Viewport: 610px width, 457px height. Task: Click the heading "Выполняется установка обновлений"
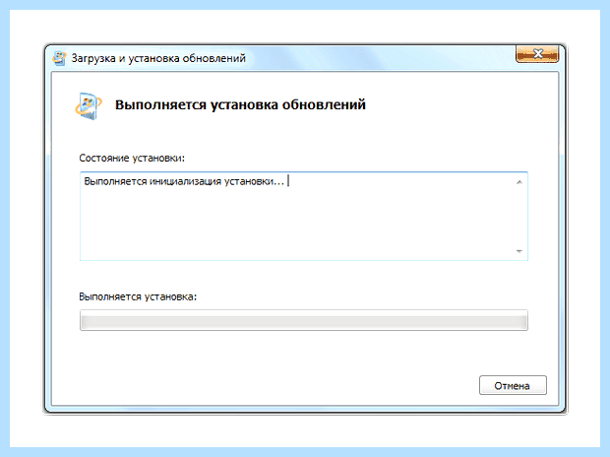pyautogui.click(x=240, y=104)
